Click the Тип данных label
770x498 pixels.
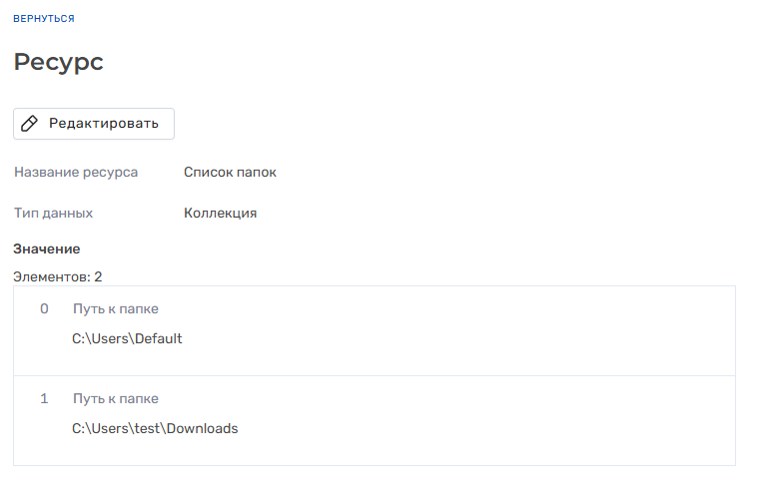[54, 214]
